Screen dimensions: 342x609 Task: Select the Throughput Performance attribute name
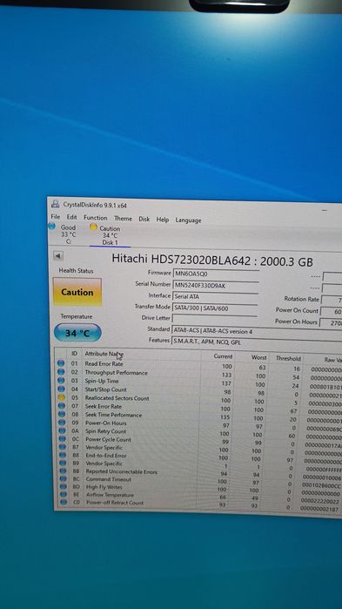pyautogui.click(x=117, y=373)
